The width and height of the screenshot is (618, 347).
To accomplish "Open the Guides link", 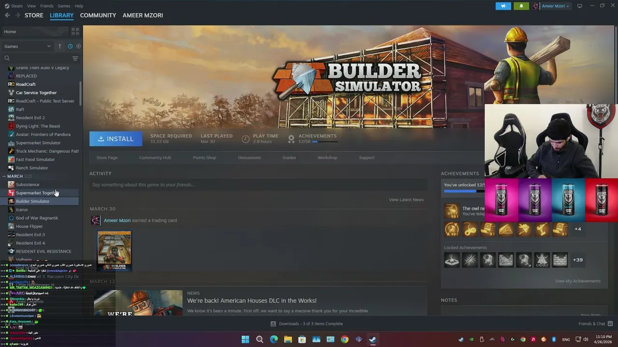I will point(289,158).
